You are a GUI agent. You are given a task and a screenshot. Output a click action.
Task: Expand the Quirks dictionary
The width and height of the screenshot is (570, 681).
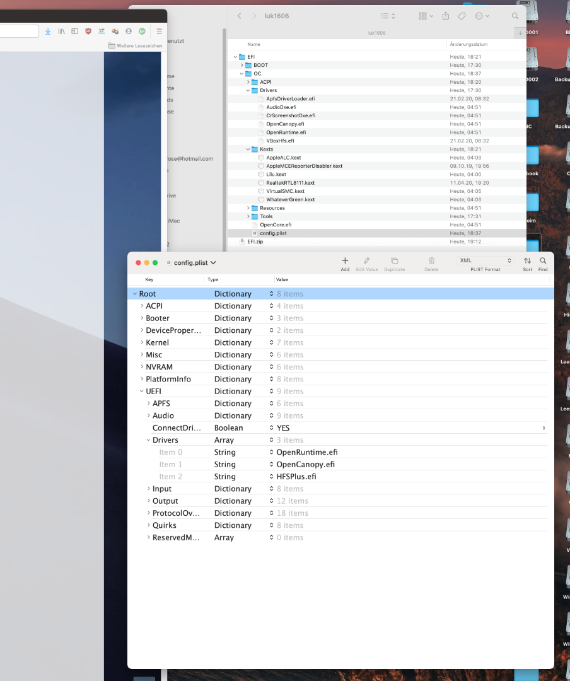coord(149,525)
